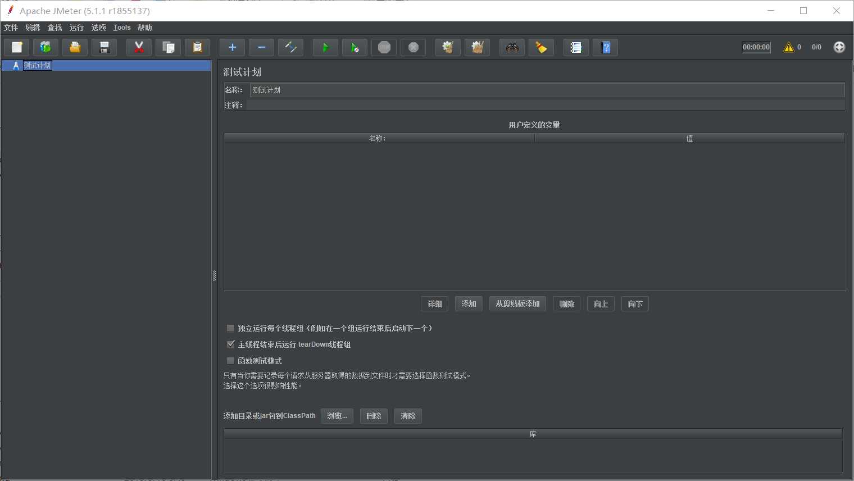Click the 名称 input field

tap(547, 90)
